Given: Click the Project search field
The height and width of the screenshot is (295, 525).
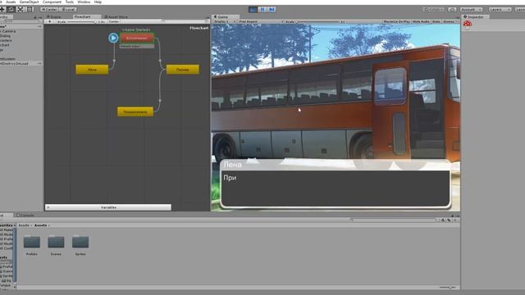Looking at the screenshot, I should click(393, 220).
